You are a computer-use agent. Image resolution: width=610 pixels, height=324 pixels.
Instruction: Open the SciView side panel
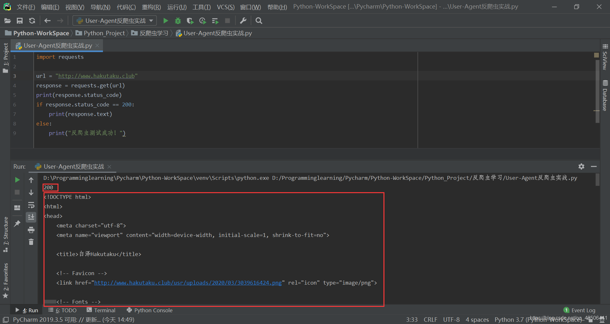click(x=605, y=57)
